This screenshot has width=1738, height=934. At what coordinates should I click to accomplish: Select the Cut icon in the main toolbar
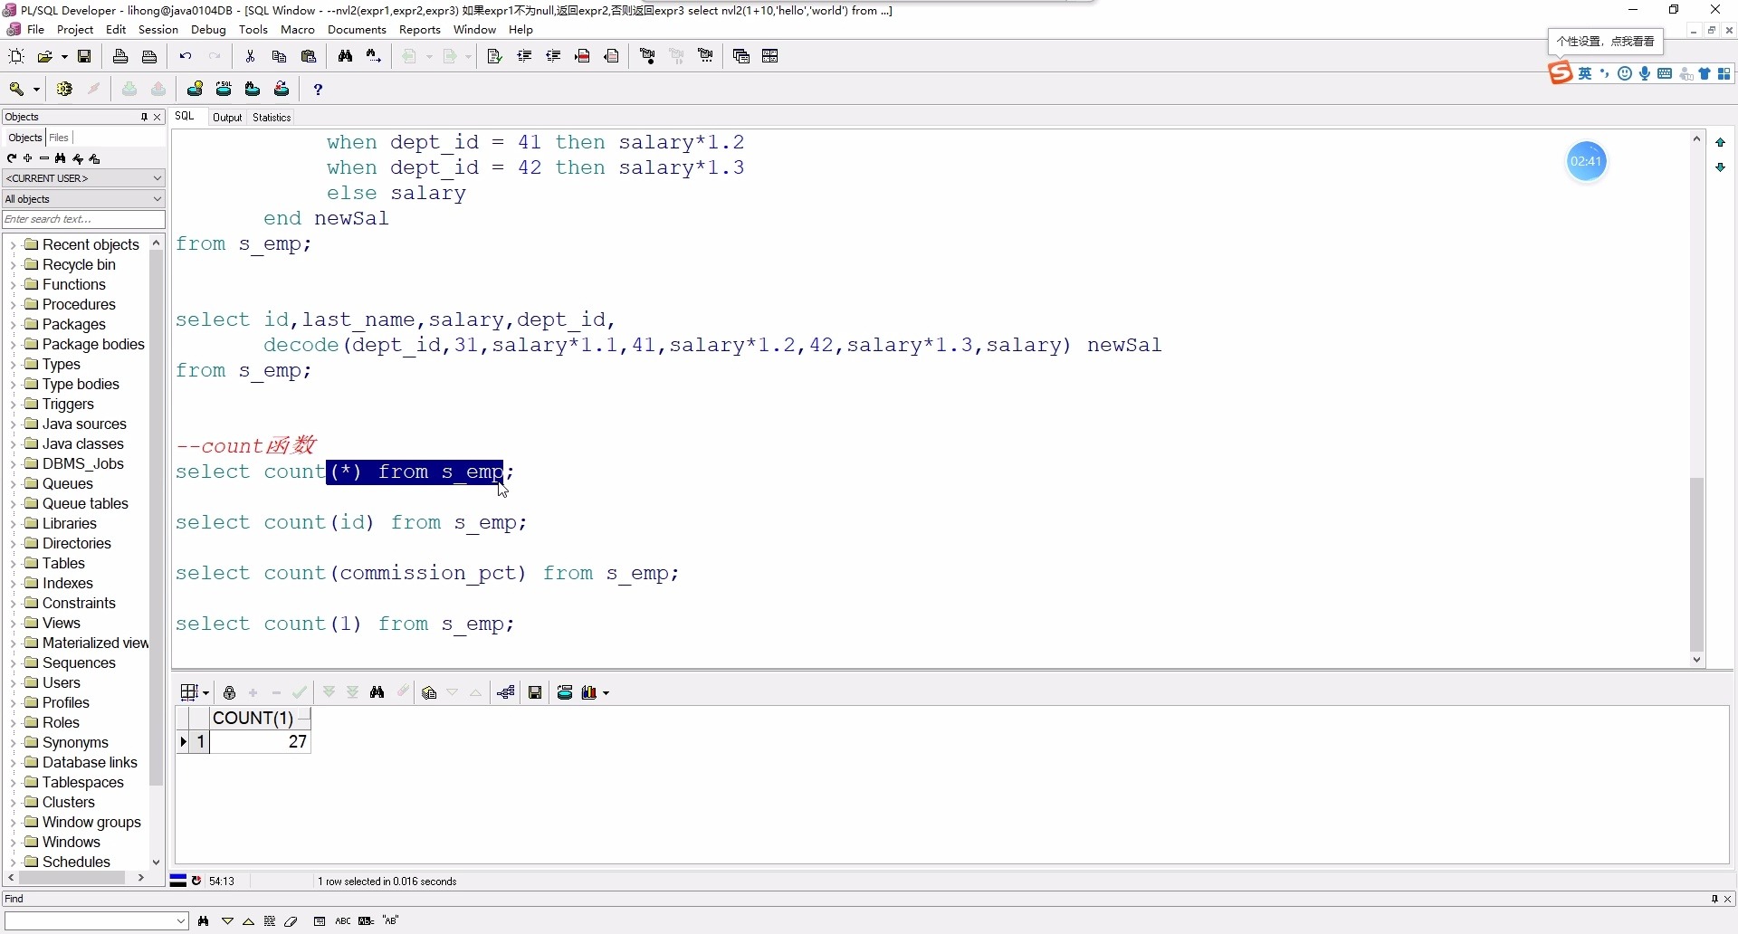(x=251, y=56)
